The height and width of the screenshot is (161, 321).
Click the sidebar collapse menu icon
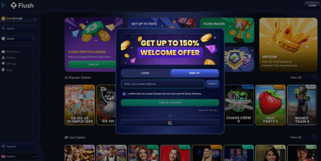click(x=3, y=6)
